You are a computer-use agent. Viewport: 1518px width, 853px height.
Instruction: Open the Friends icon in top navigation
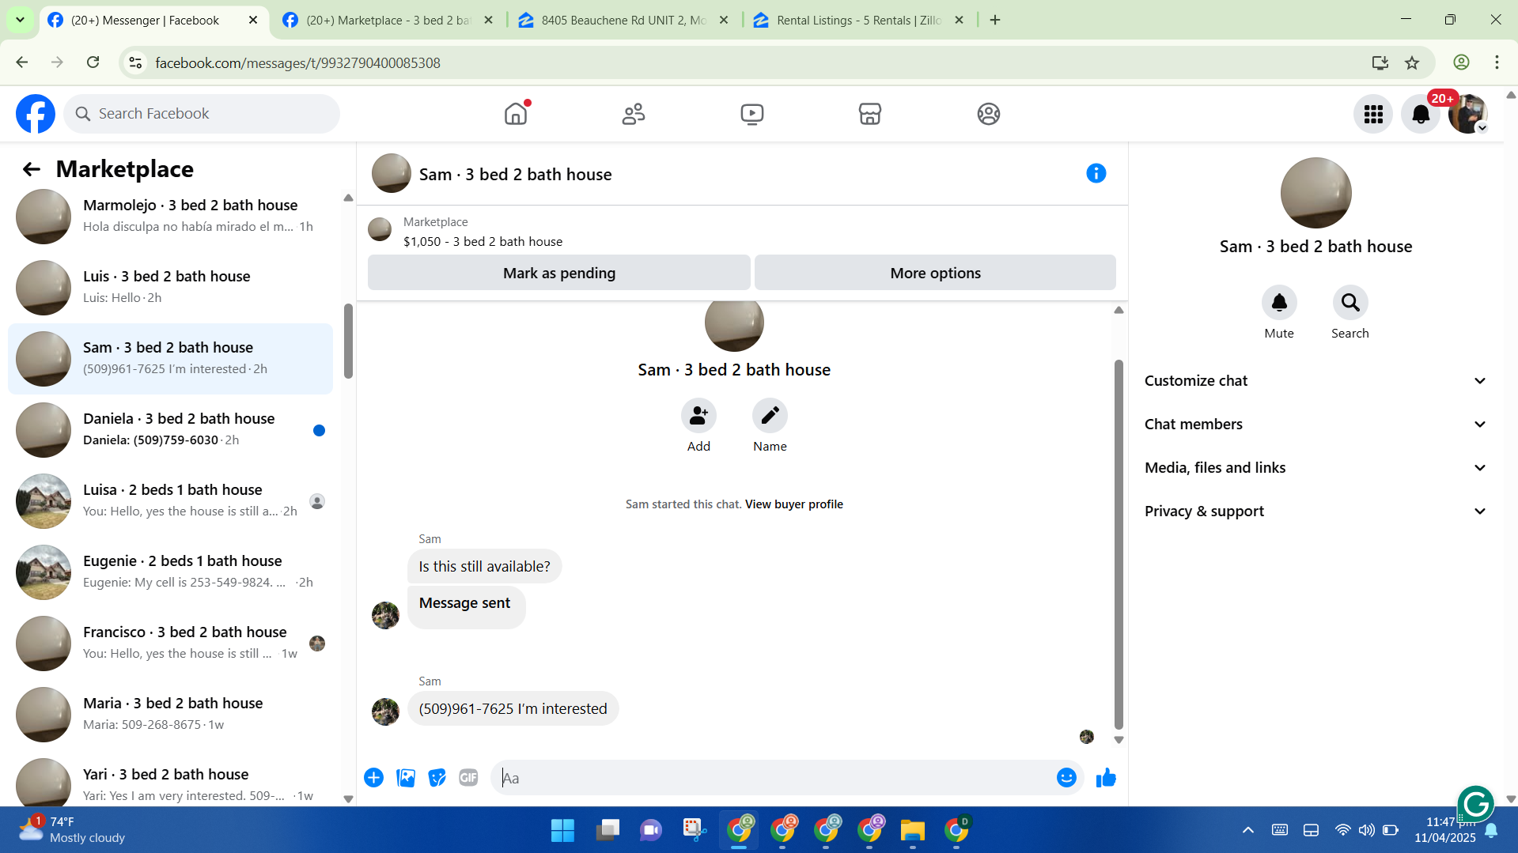pyautogui.click(x=634, y=114)
